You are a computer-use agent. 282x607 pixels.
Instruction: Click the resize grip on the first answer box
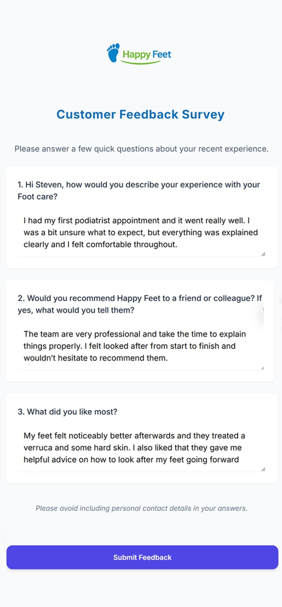(263, 254)
